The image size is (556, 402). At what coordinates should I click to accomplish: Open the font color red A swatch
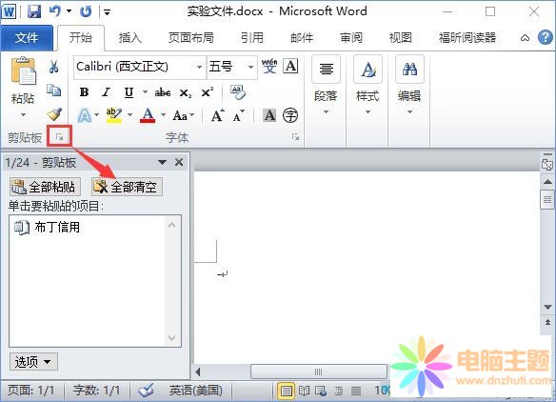(148, 115)
